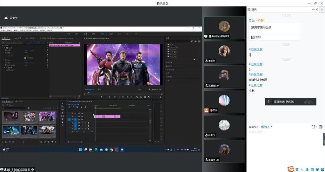Click the Avengers poster thumbnail in project bin
Viewport: 325px width, 172px height.
click(29, 116)
